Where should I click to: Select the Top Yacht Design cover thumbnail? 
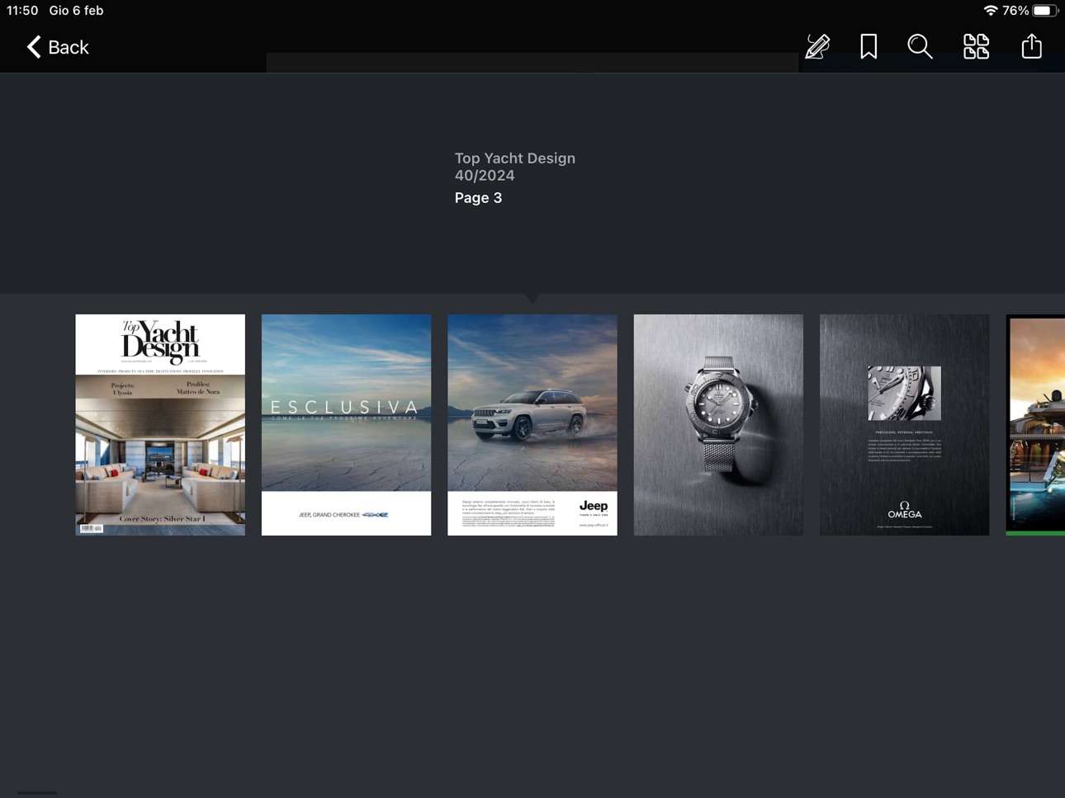tap(160, 425)
